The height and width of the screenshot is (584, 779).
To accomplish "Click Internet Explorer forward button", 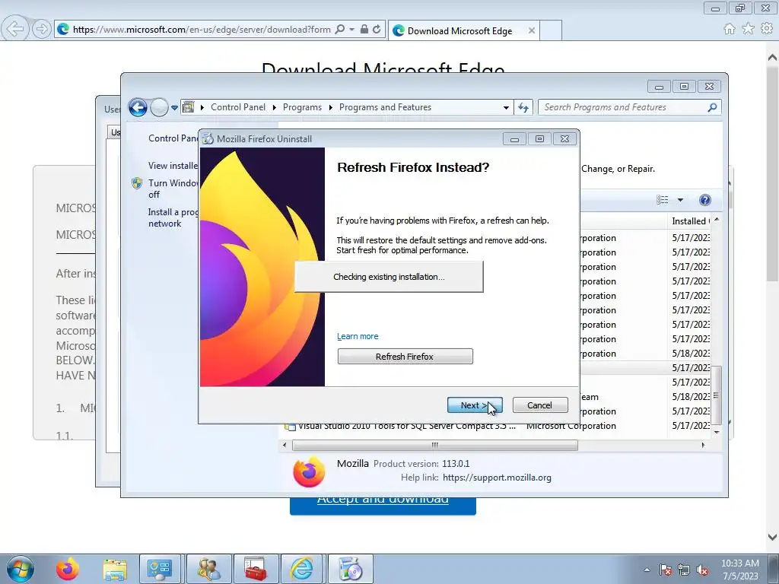I will coord(42,29).
